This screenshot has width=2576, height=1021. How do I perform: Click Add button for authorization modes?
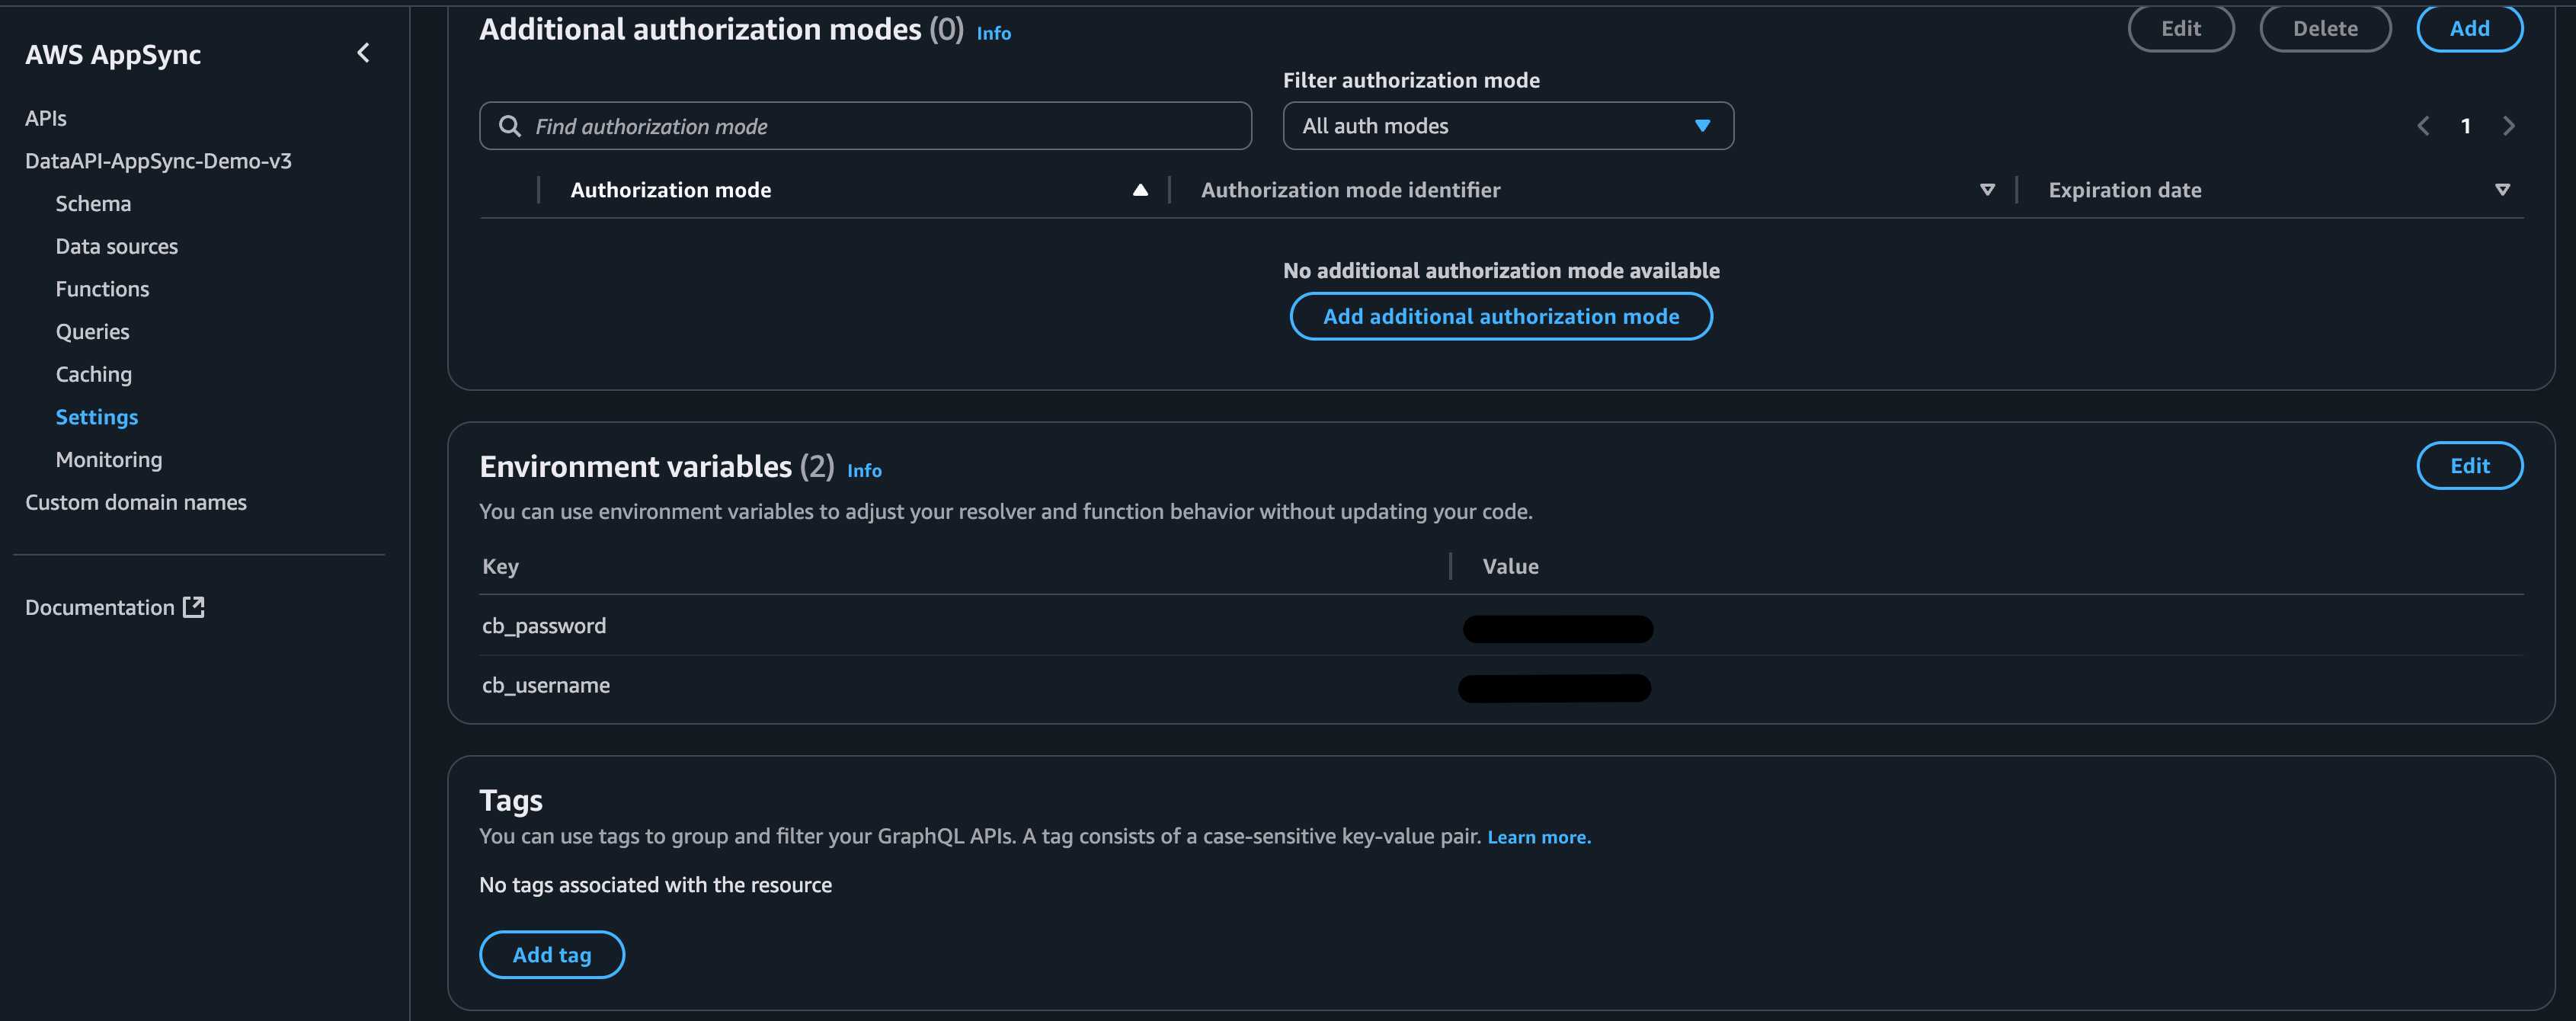click(x=2469, y=28)
